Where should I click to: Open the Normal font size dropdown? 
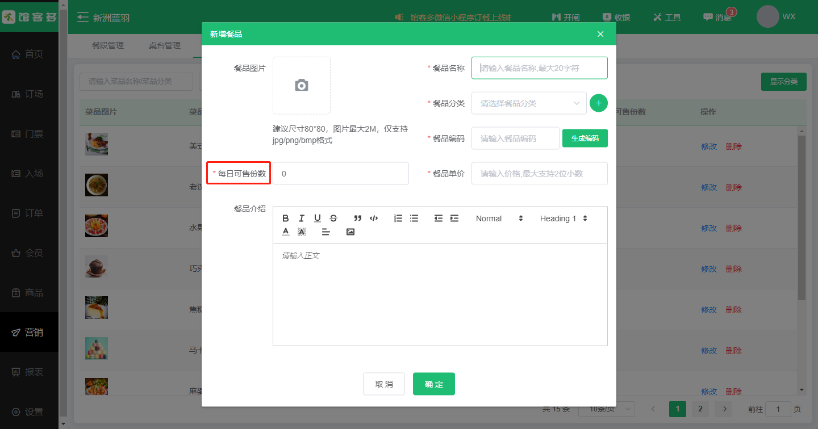[x=499, y=218]
